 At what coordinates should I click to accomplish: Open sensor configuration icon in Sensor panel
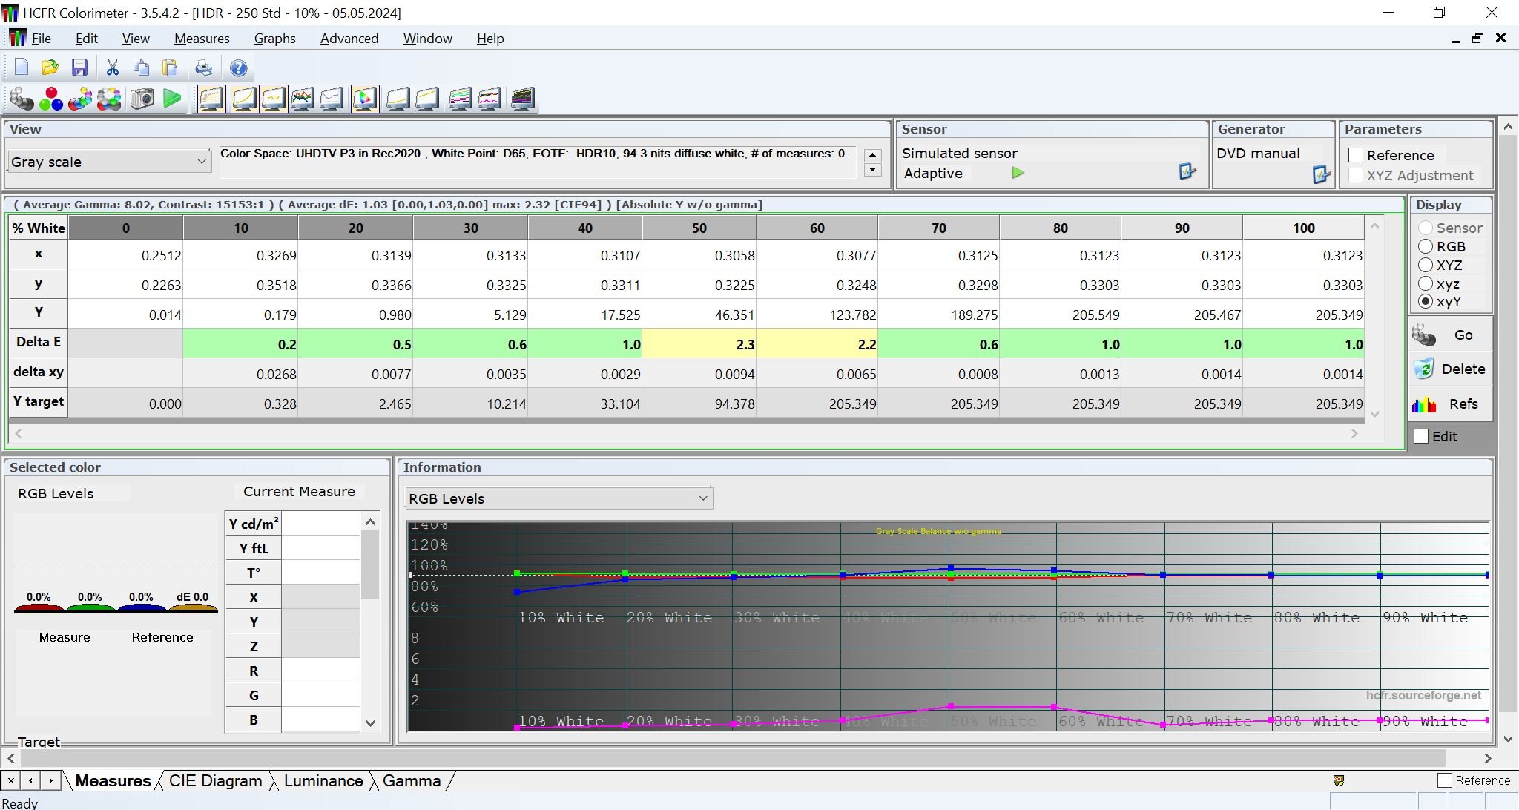[x=1187, y=172]
